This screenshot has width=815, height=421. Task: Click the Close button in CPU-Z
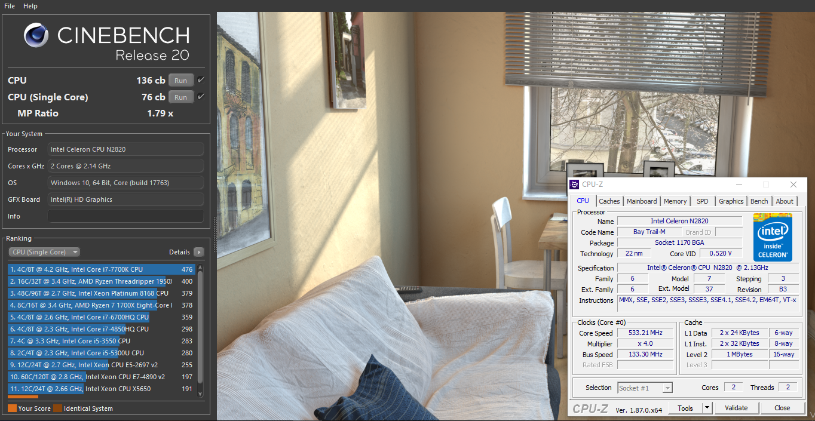[x=782, y=408]
